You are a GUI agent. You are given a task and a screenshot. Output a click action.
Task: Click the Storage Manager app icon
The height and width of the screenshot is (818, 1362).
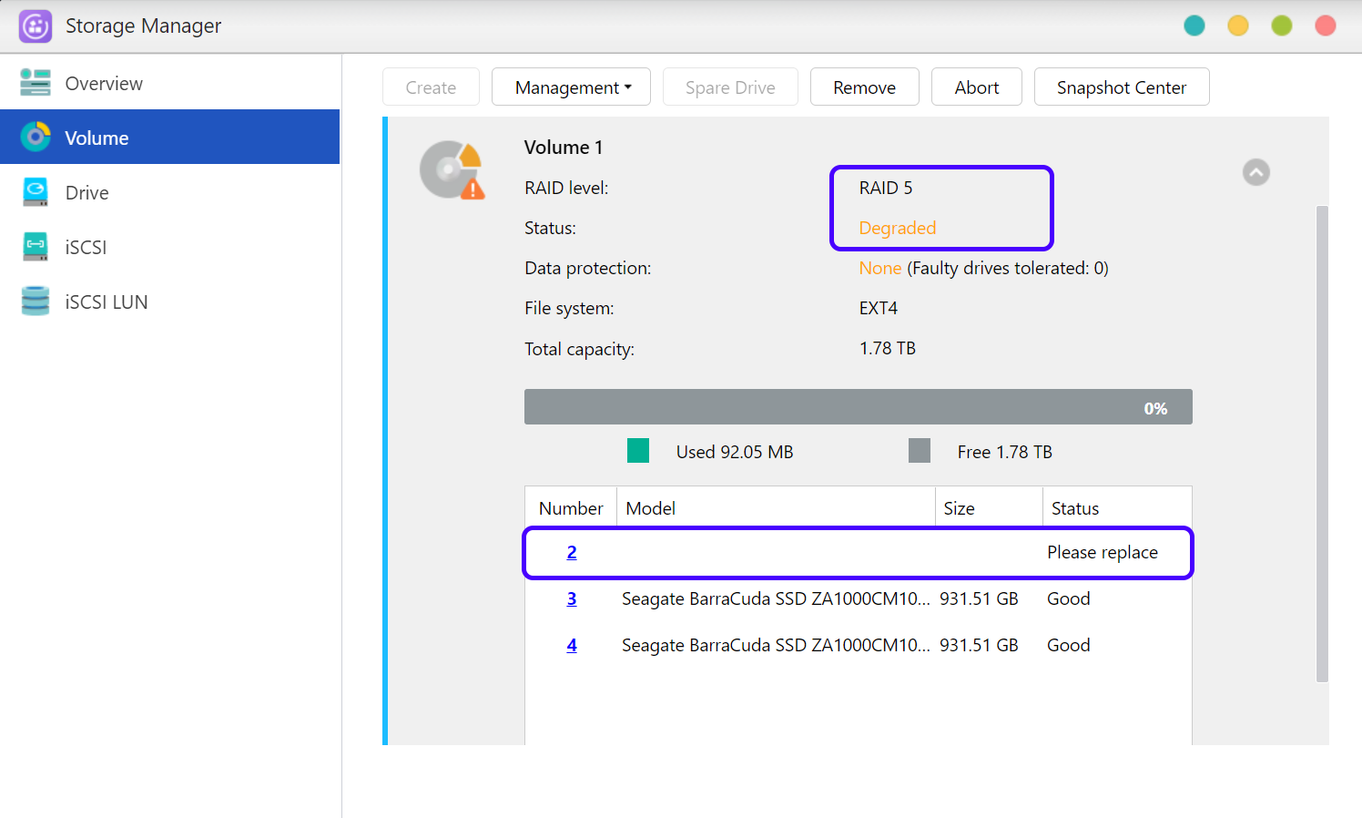coord(36,26)
